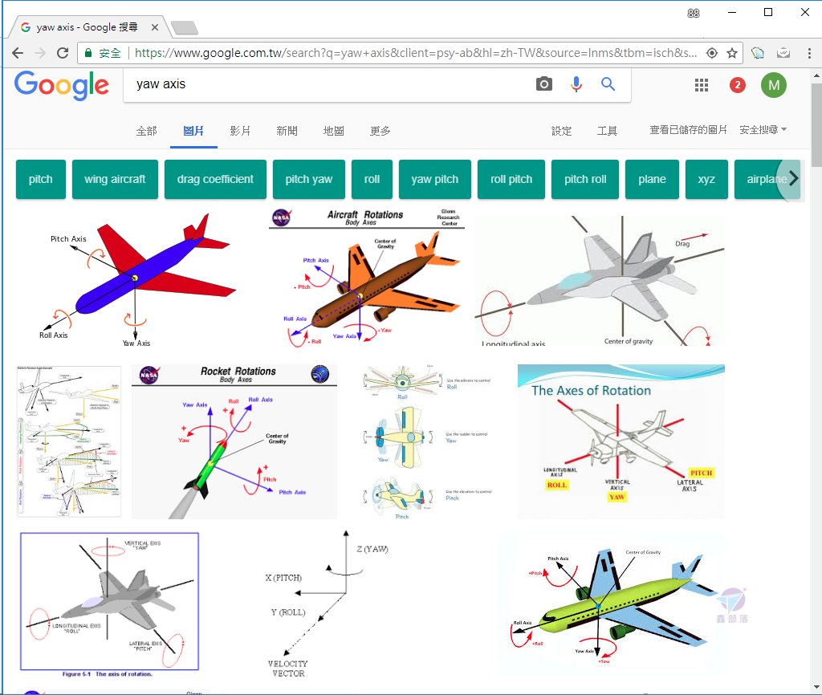Filter by the roll chip

tap(372, 179)
